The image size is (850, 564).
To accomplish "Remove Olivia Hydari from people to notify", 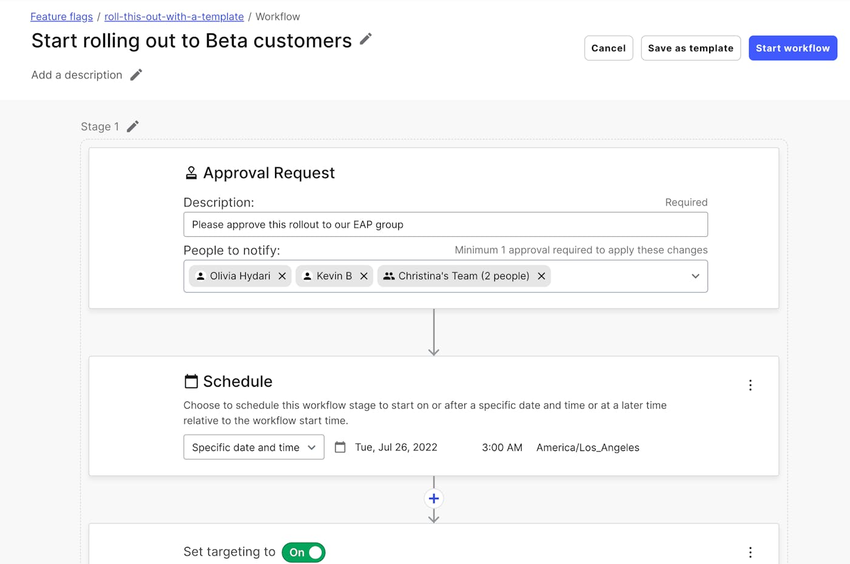I will (x=282, y=276).
